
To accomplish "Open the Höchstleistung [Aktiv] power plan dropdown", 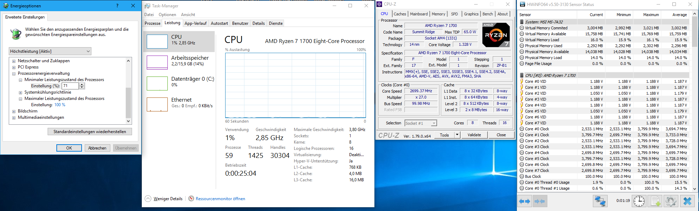I will pos(50,51).
